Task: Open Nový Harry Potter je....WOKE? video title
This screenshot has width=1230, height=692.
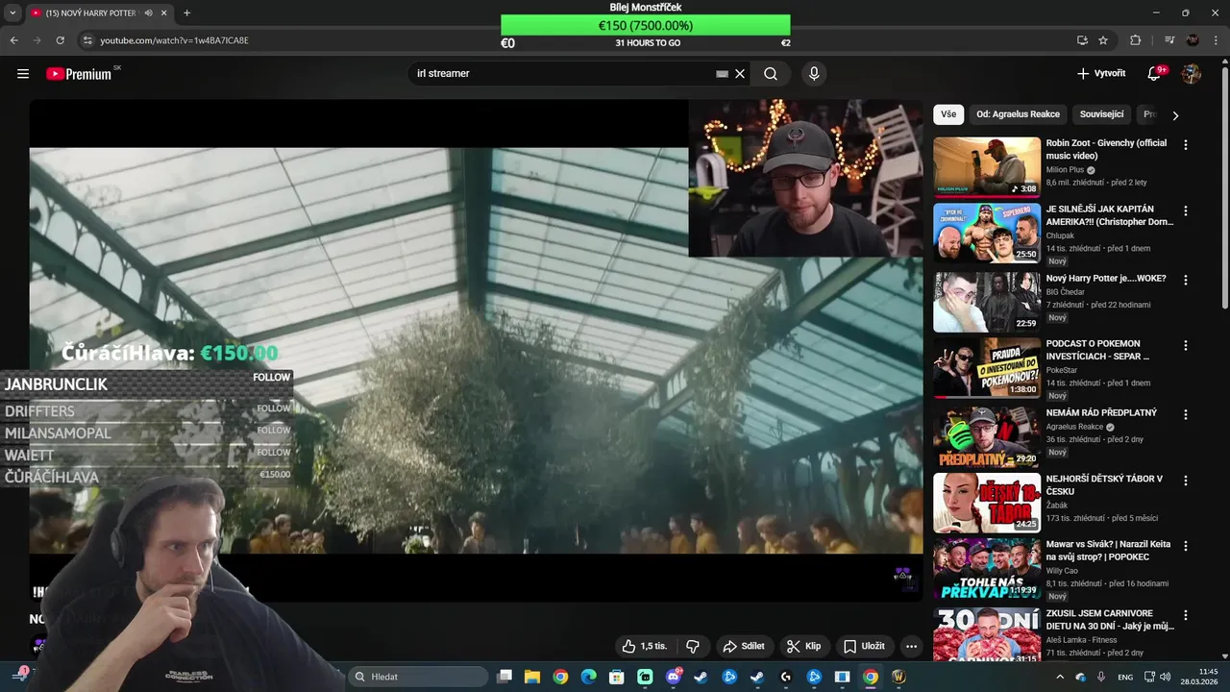Action: 1106,279
